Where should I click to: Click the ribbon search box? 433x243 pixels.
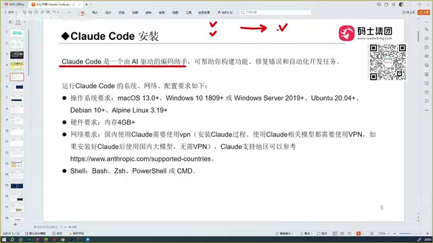click(275, 12)
